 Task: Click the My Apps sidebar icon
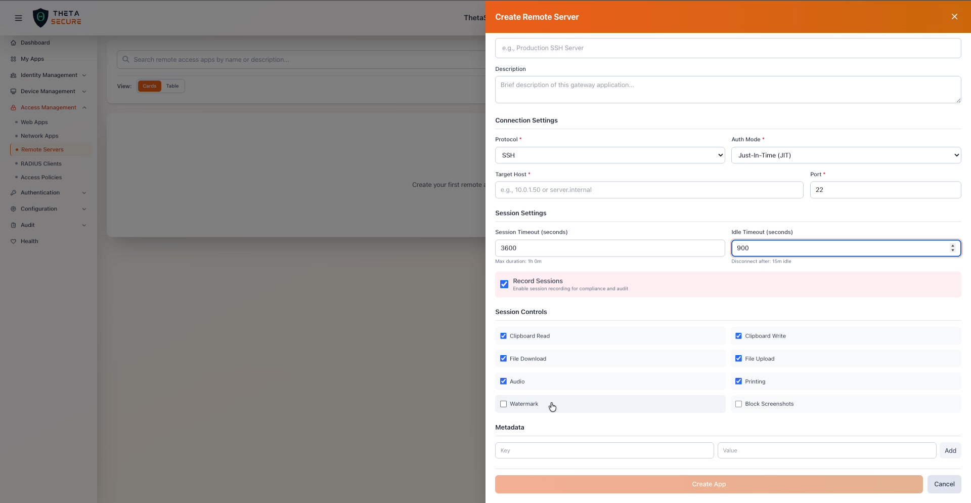(14, 59)
